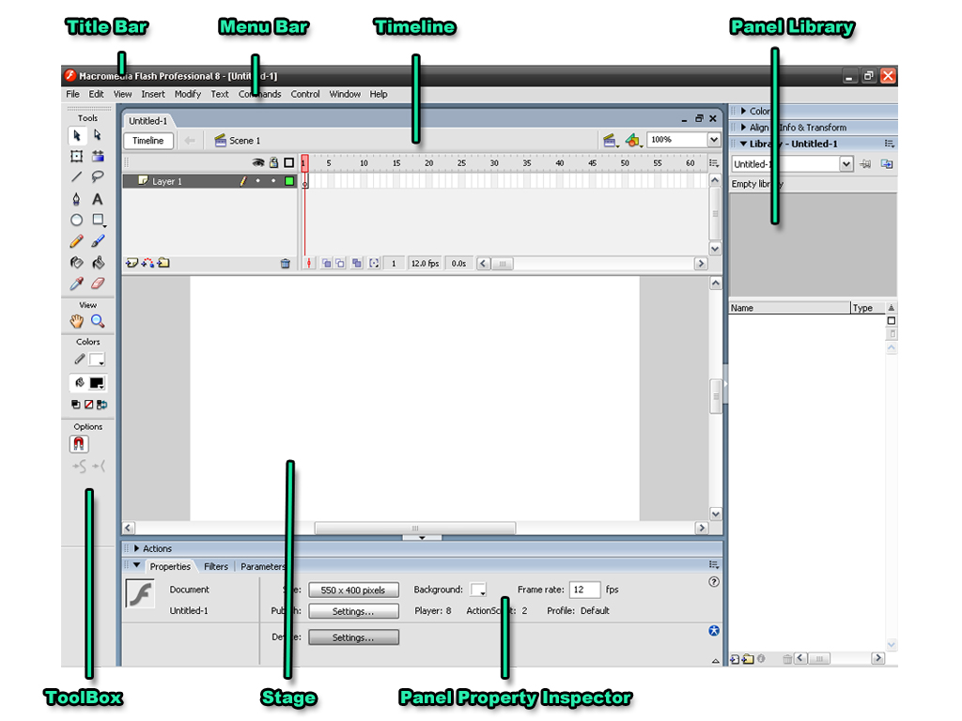Collapse the Properties panel triangle
This screenshot has width=962, height=721.
pos(137,565)
